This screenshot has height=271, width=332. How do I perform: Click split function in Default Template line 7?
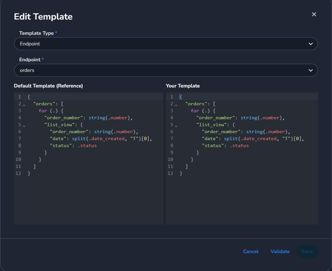(x=79, y=139)
